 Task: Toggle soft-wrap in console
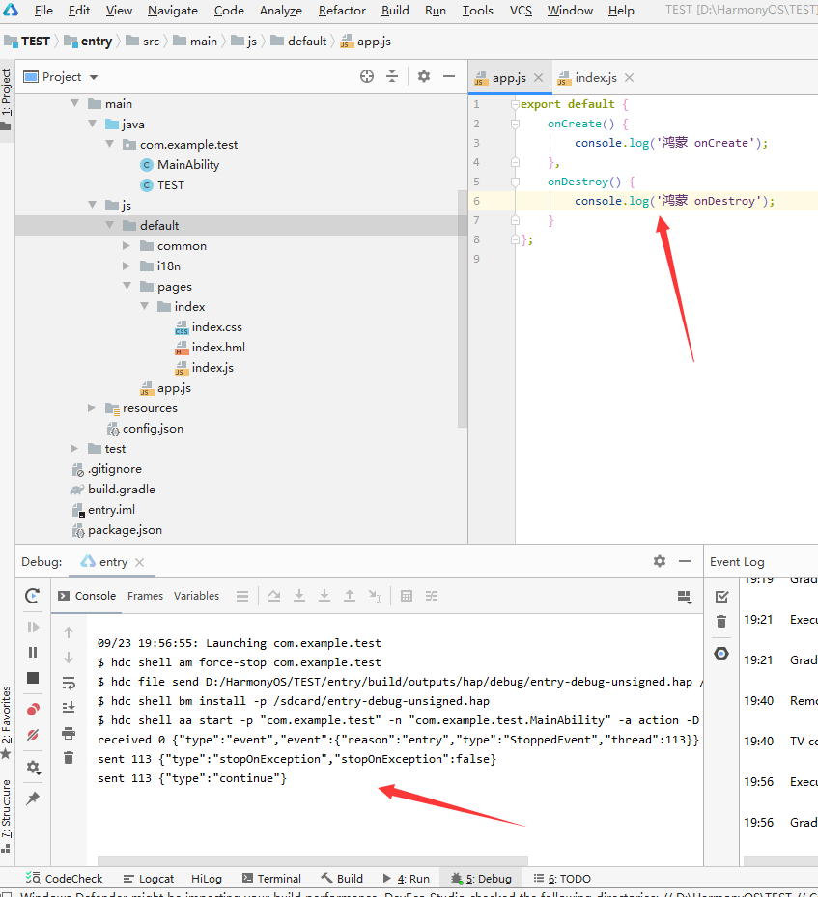point(69,683)
